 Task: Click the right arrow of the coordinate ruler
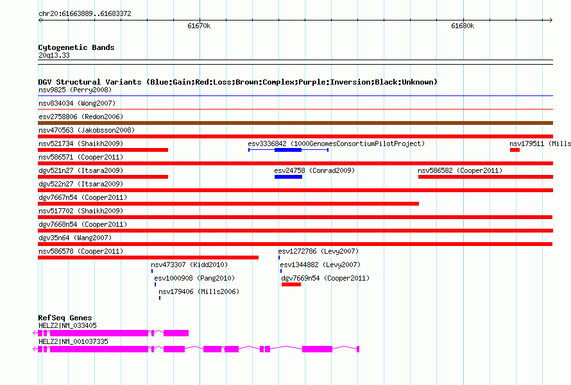(x=550, y=20)
